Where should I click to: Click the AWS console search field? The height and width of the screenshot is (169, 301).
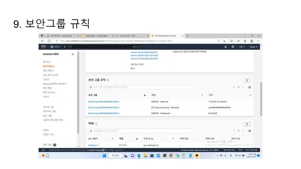(x=101, y=47)
